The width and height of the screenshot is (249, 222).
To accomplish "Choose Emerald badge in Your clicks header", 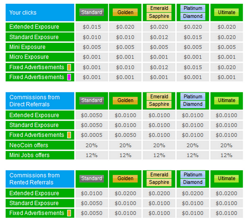I will (159, 8).
